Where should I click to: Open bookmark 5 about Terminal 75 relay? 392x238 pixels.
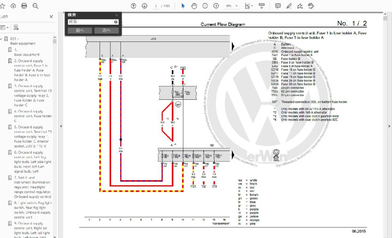[x=33, y=137]
